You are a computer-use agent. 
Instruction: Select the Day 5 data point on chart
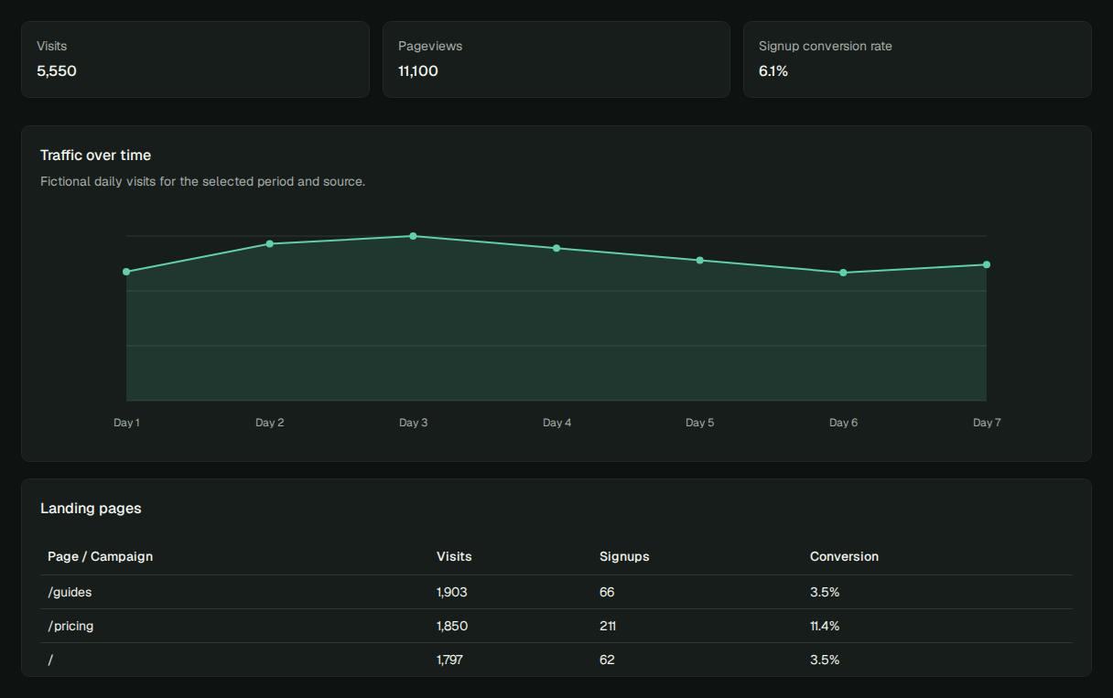(700, 260)
